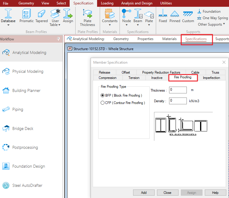Open the Truss tab

[215, 72]
